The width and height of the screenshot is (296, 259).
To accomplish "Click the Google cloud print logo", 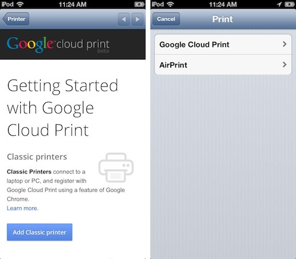I will point(58,45).
